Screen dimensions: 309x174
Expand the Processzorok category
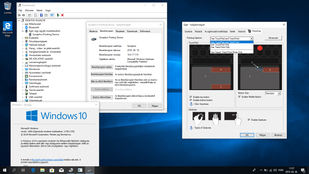pyautogui.click(x=23, y=76)
